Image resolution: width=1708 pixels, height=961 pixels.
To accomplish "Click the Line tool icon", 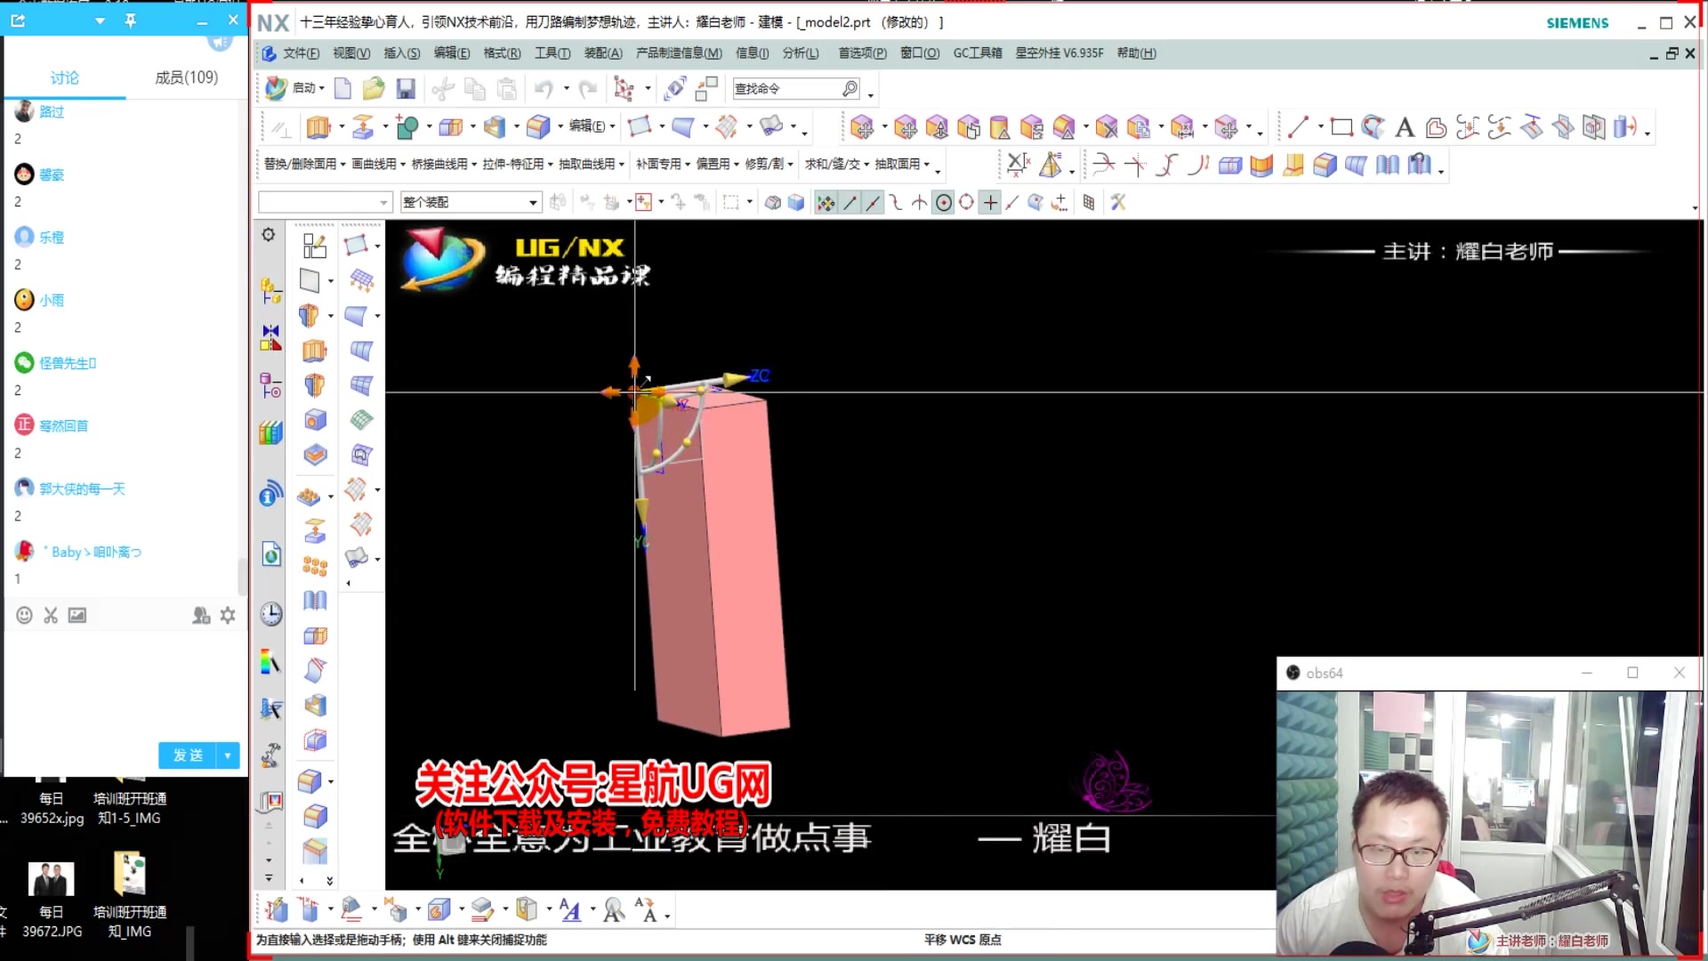I will (1298, 127).
